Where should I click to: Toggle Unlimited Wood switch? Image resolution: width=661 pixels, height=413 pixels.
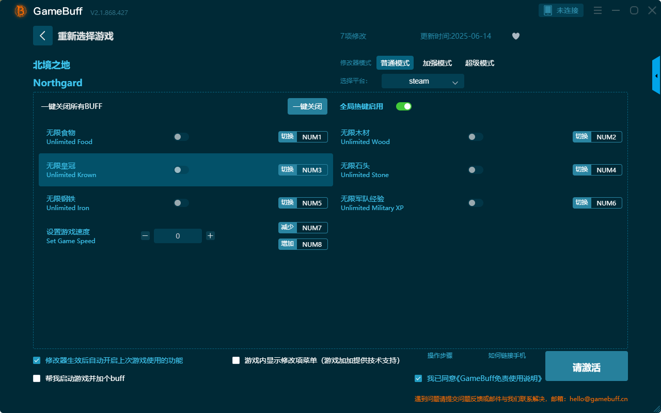pos(476,137)
